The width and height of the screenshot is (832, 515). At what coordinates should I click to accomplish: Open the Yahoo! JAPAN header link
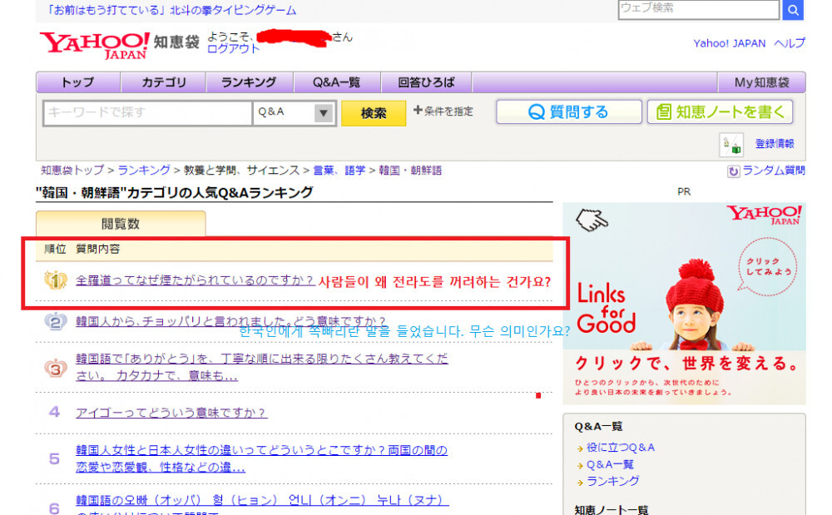coord(729,43)
